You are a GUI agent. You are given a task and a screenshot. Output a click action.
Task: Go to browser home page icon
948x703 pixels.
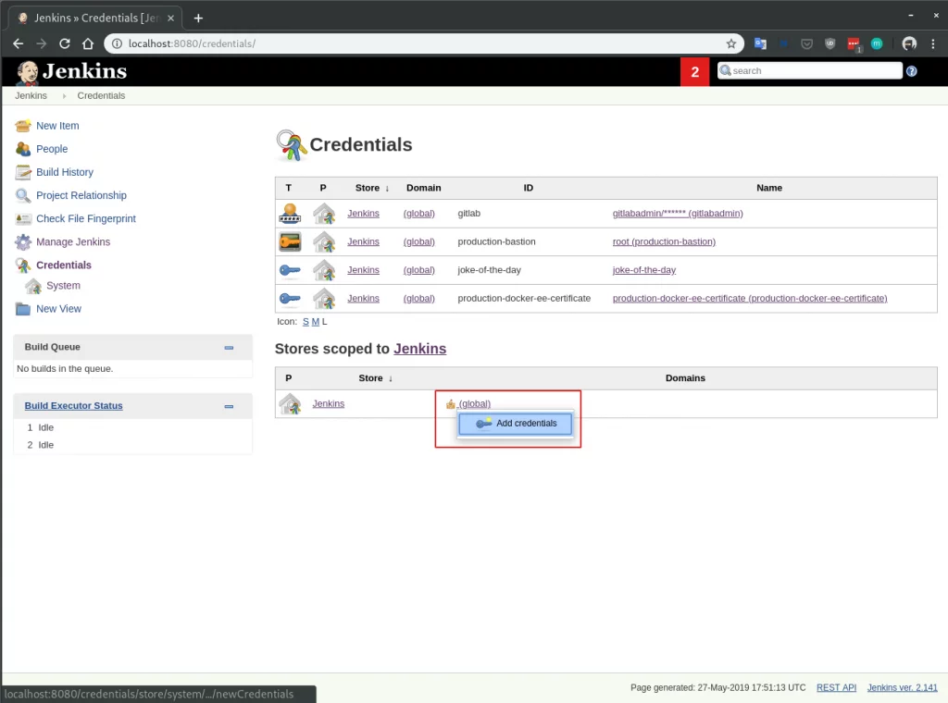pyautogui.click(x=88, y=43)
